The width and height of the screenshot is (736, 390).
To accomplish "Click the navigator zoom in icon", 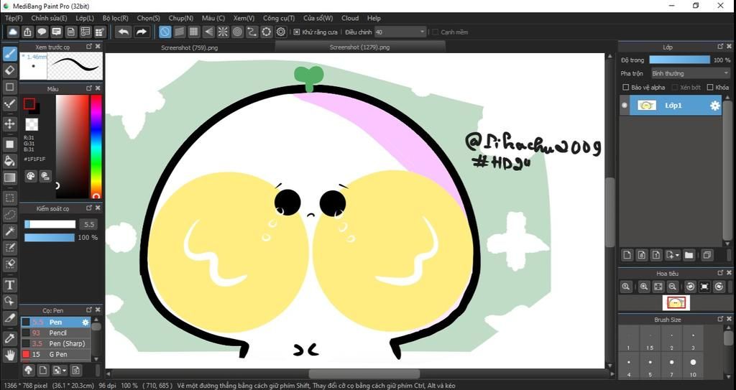I will click(644, 287).
